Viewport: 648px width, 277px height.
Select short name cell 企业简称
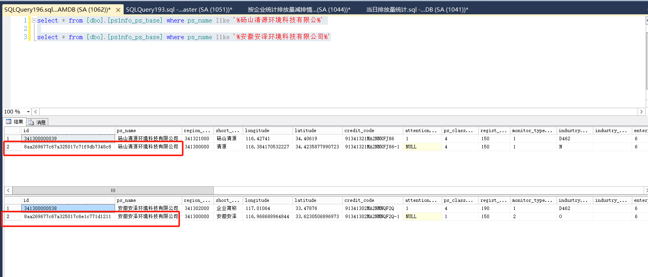[229, 208]
